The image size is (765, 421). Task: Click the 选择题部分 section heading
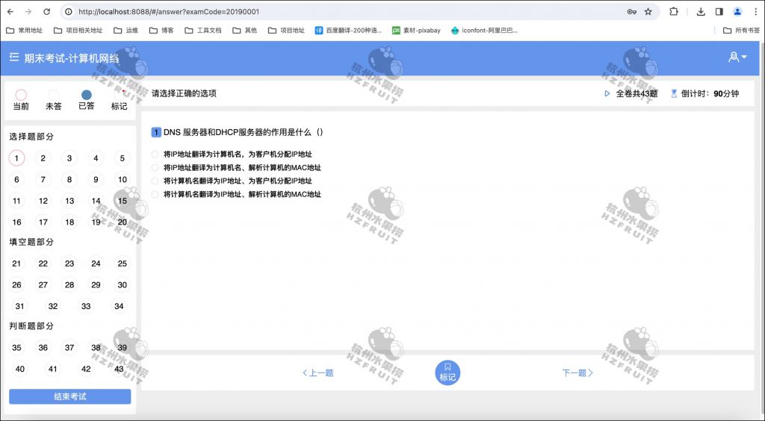point(31,137)
